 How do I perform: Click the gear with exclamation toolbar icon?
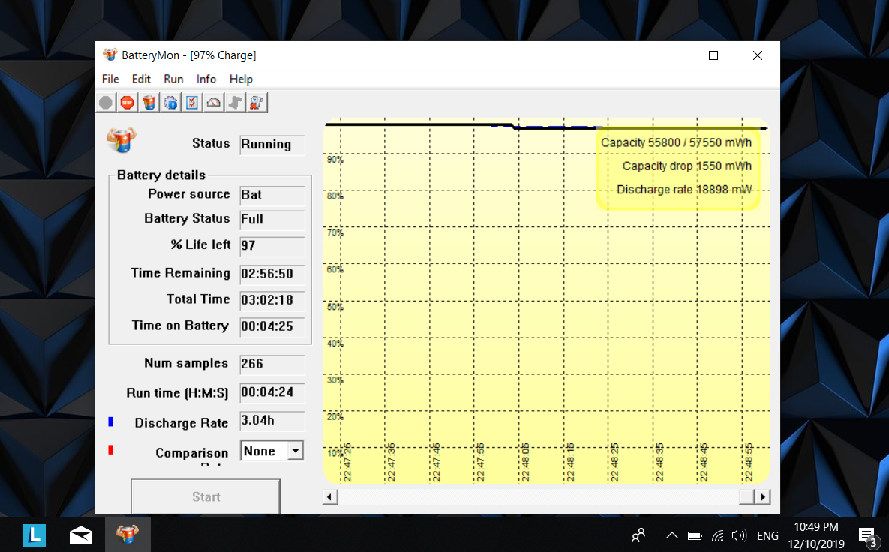tap(170, 103)
